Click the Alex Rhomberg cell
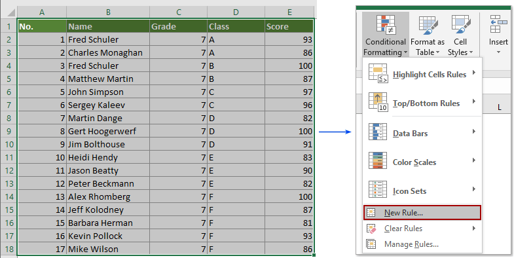This screenshot has height=258, width=514. [x=108, y=196]
